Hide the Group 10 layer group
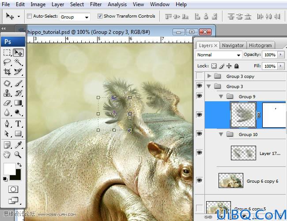The height and width of the screenshot is (221, 287). (x=199, y=133)
